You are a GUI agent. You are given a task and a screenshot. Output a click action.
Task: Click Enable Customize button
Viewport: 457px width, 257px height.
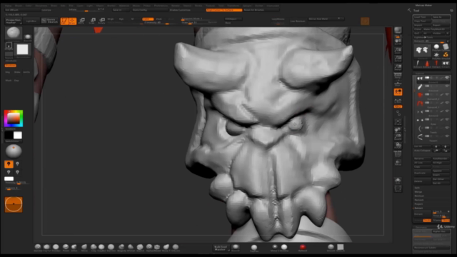click(180, 10)
